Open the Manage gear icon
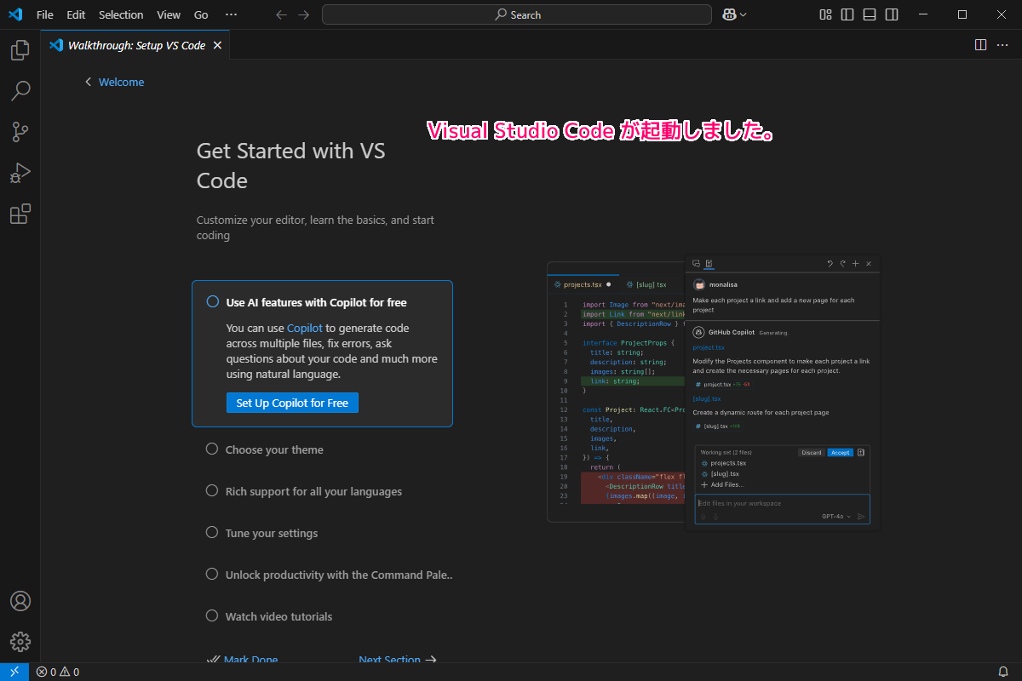1022x681 pixels. (20, 642)
